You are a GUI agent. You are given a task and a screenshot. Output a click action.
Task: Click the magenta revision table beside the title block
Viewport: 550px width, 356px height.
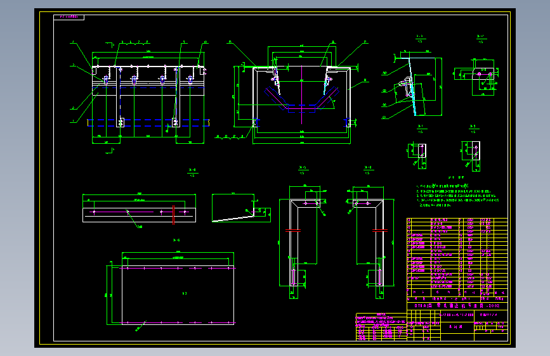381,327
